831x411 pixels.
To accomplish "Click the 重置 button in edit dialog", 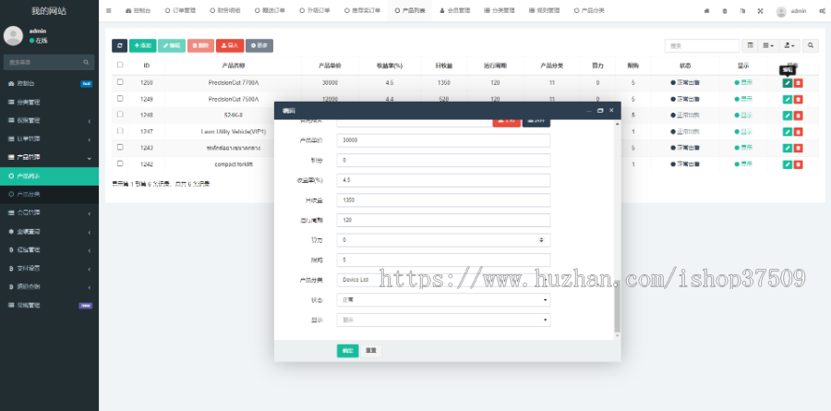I will click(371, 351).
